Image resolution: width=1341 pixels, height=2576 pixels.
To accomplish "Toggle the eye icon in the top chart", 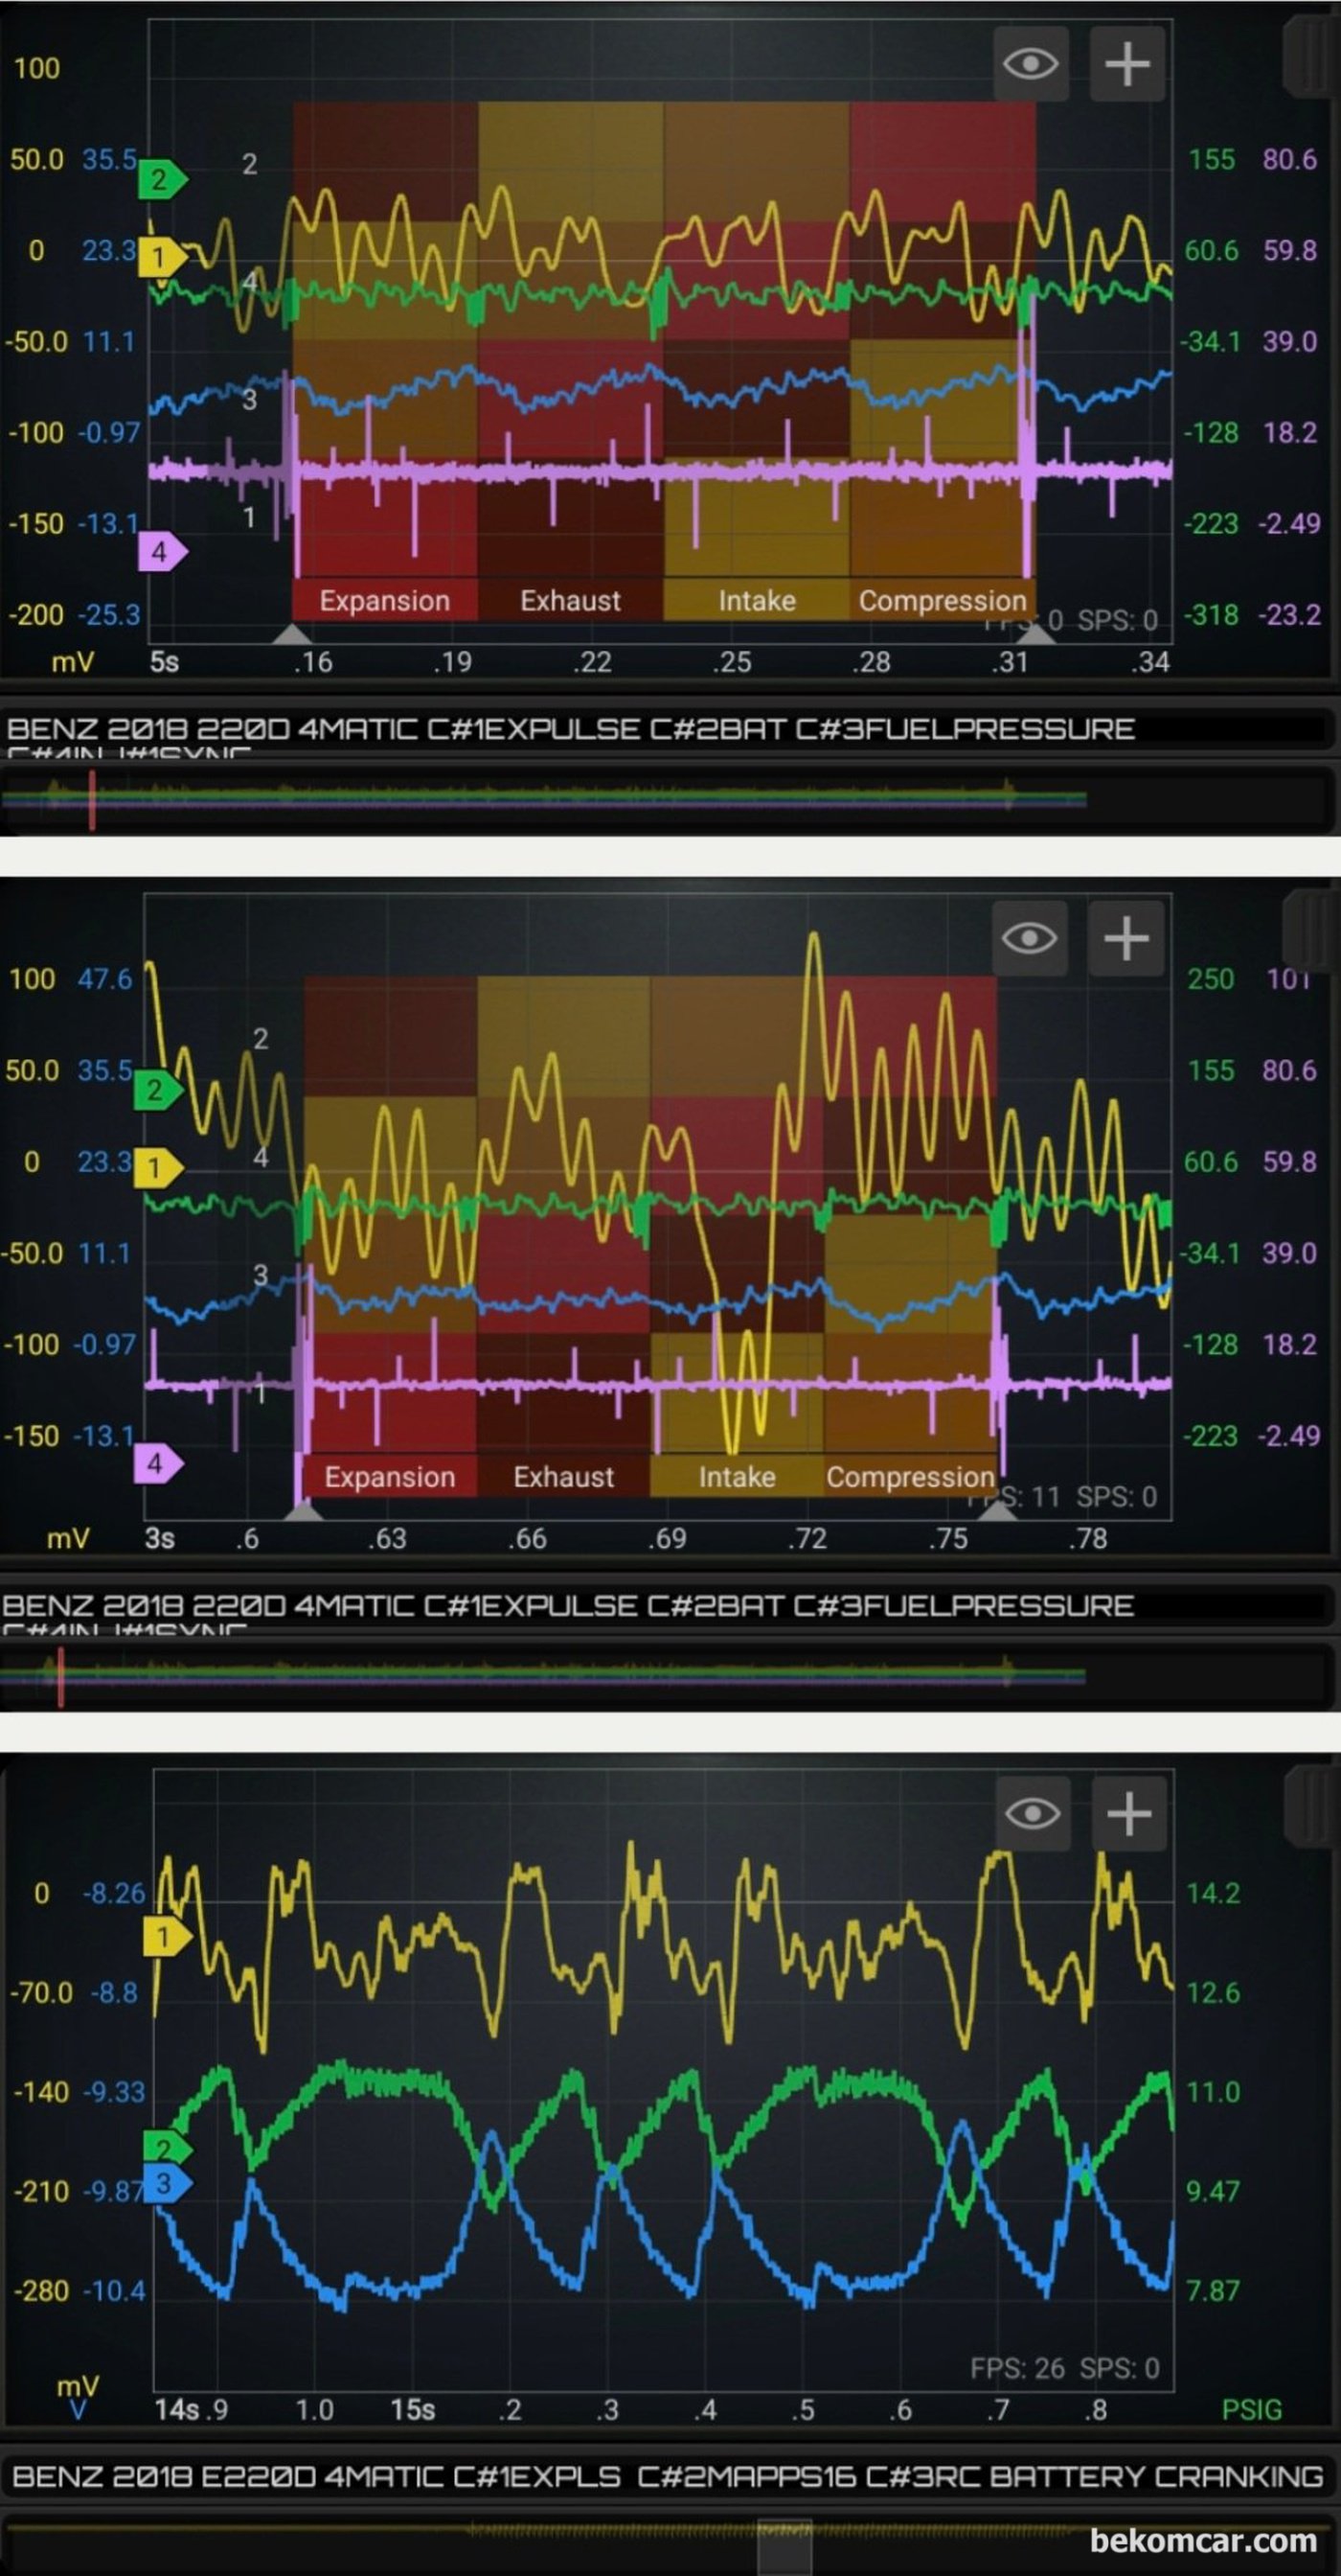I will click(x=1031, y=64).
